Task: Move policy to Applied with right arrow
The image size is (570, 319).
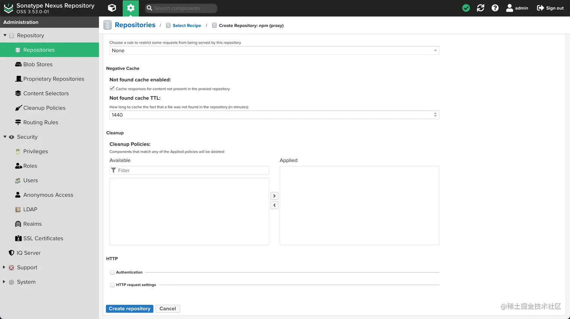Action: (274, 196)
